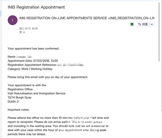
Task: Click the "Category: Work | Working Holiday" line
Action: (30, 69)
